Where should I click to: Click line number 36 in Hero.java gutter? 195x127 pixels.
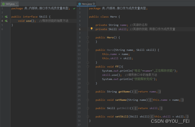79,121
